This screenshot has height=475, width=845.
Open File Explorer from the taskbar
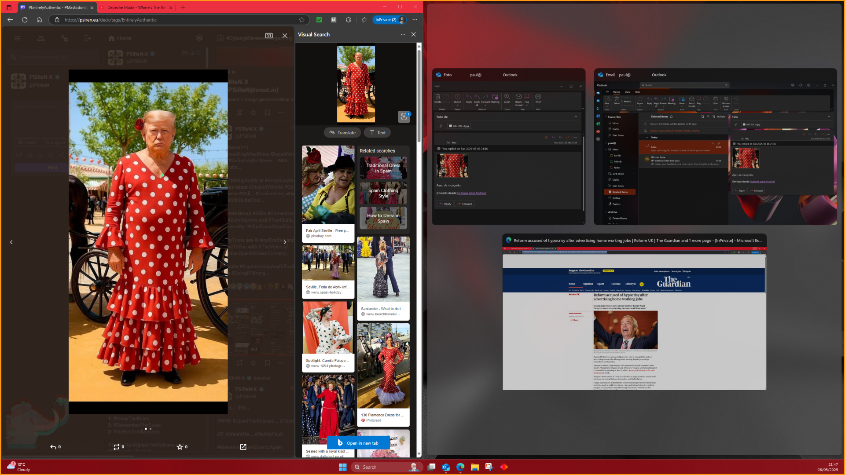[x=475, y=467]
